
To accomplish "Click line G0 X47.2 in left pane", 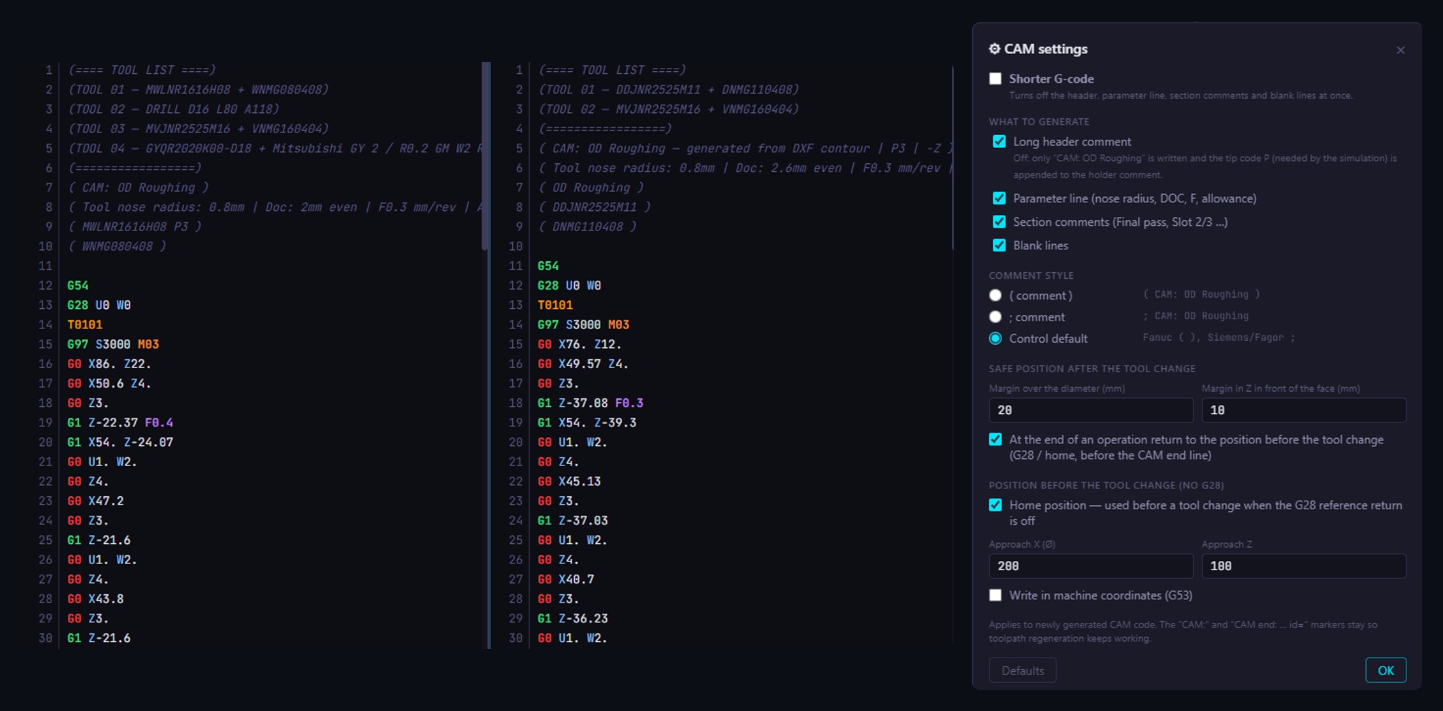I will click(x=95, y=501).
